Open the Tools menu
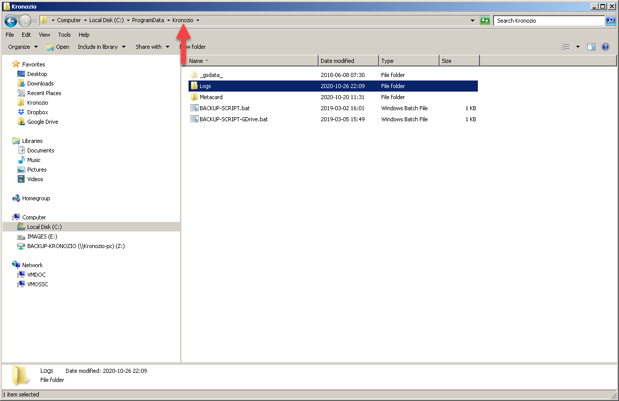 coord(65,35)
